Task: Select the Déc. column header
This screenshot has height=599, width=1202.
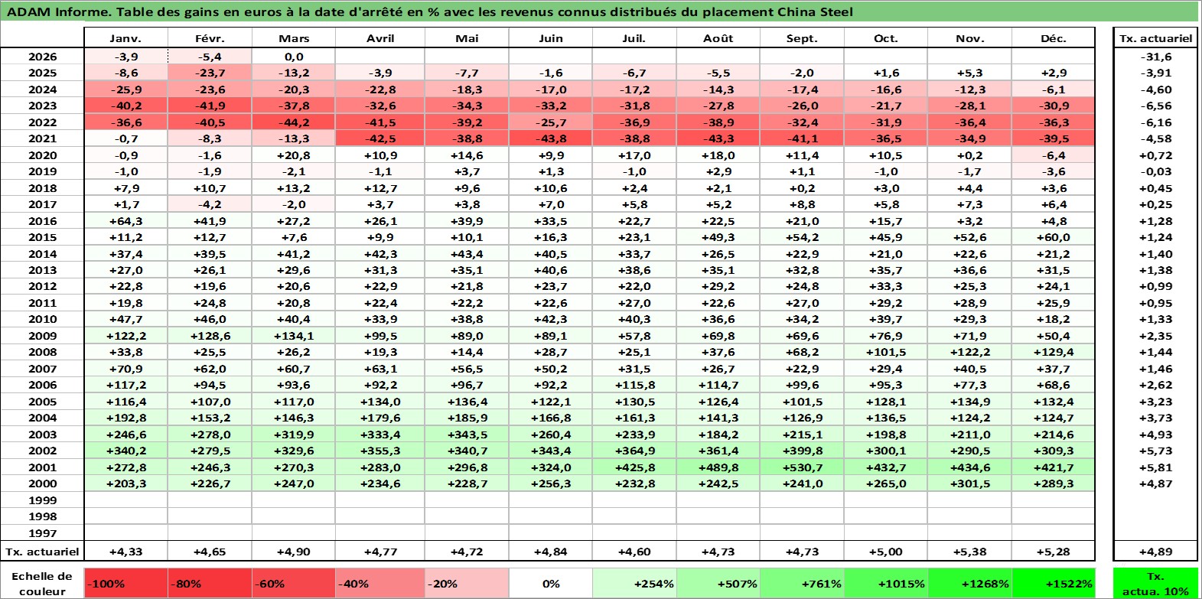Action: pos(1054,38)
